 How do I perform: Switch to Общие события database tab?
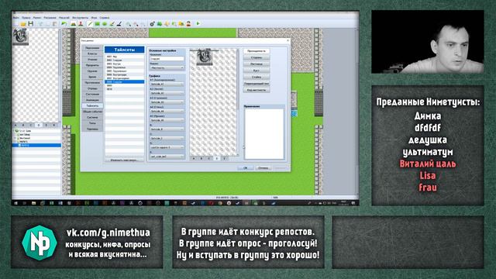[92, 112]
